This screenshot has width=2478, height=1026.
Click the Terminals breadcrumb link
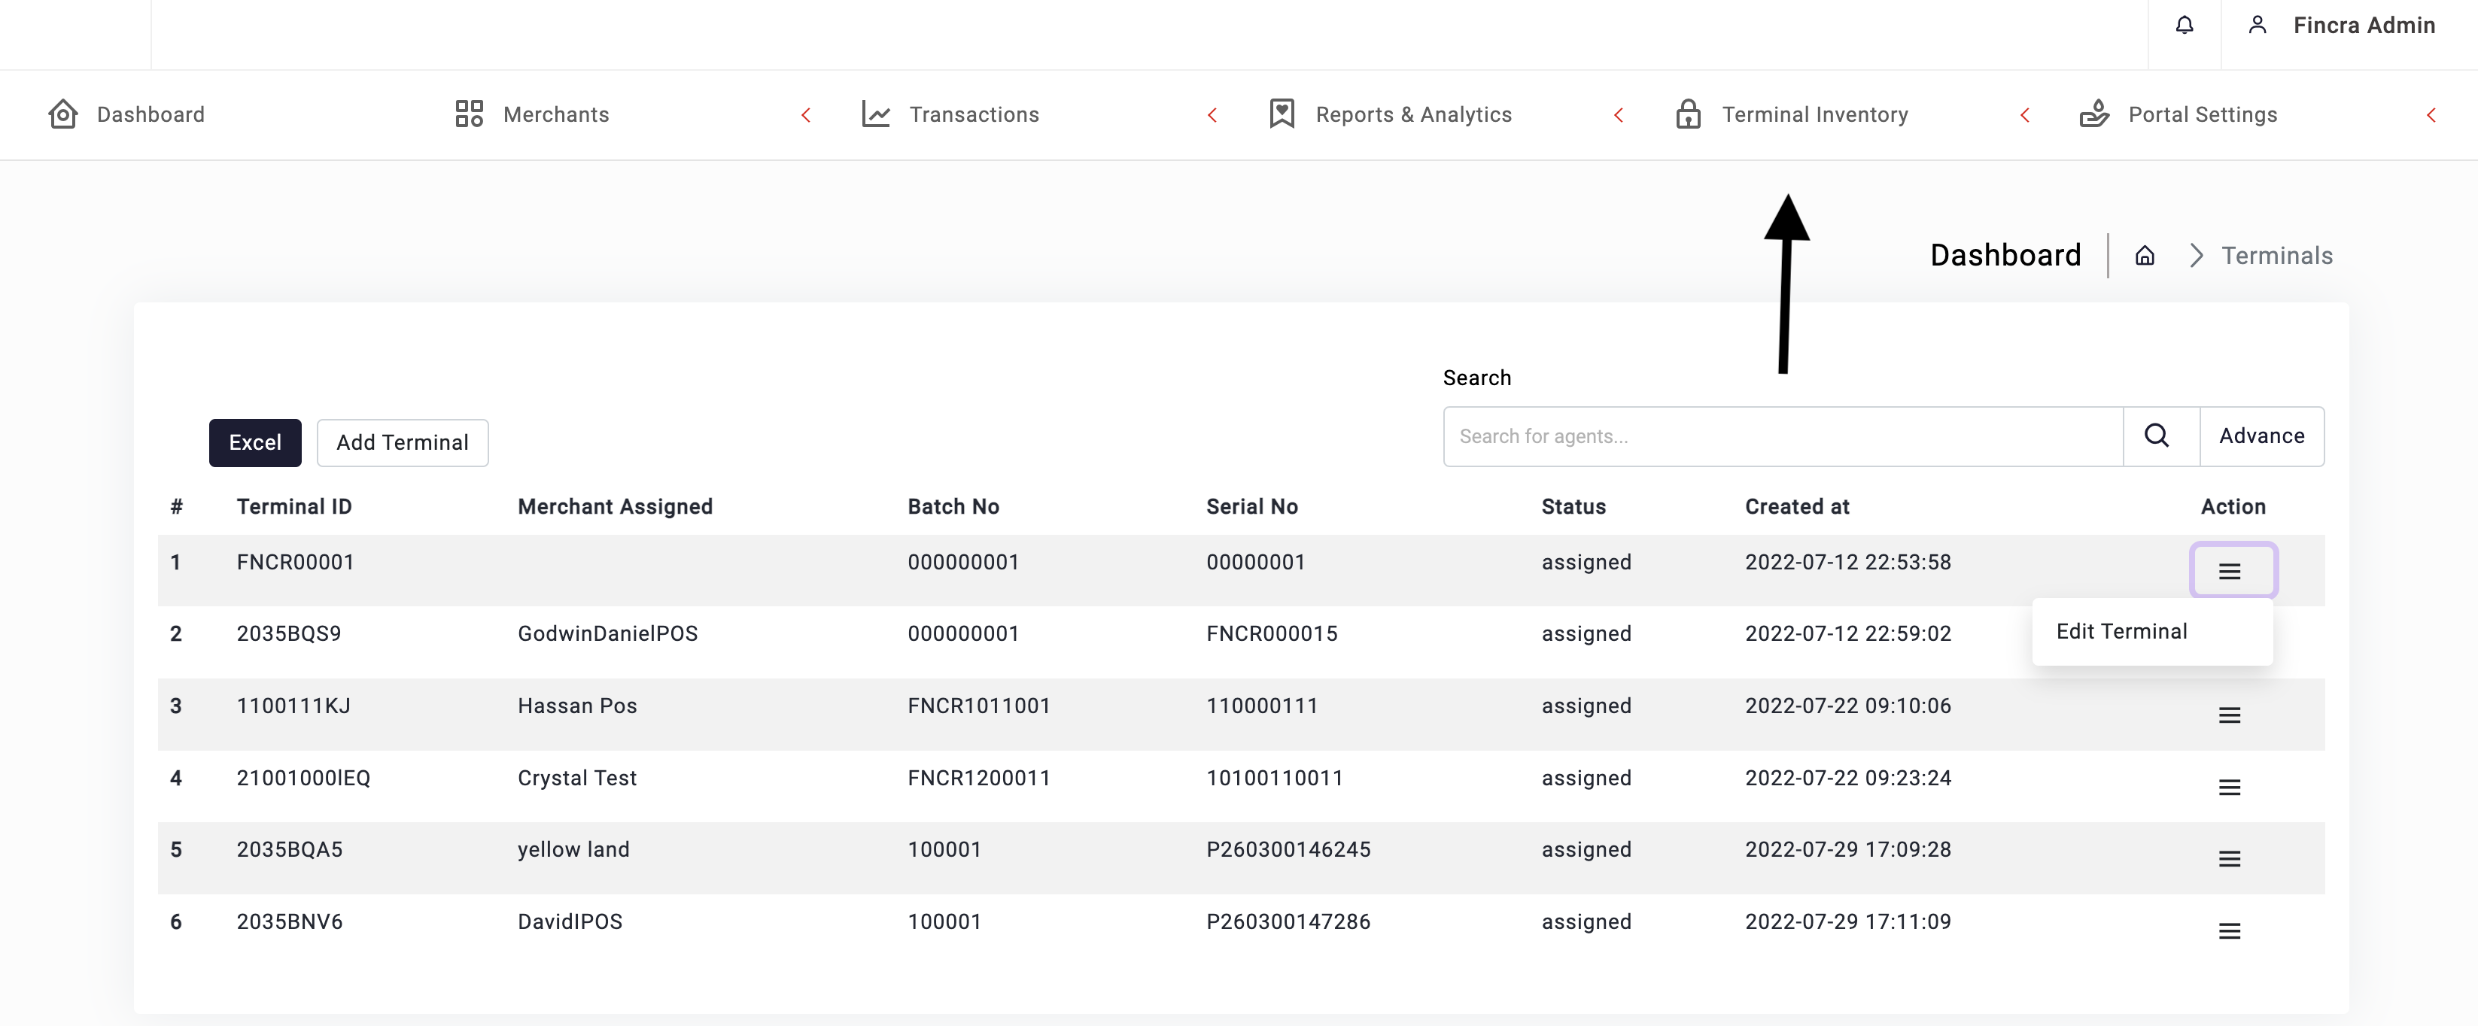[x=2276, y=256]
